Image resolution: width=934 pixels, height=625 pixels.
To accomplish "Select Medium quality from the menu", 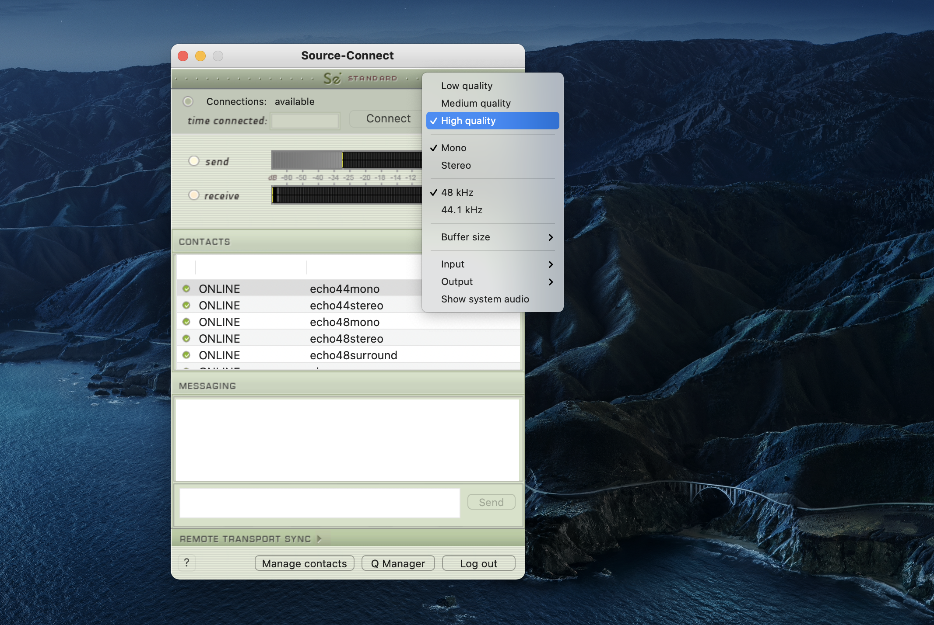I will point(476,103).
